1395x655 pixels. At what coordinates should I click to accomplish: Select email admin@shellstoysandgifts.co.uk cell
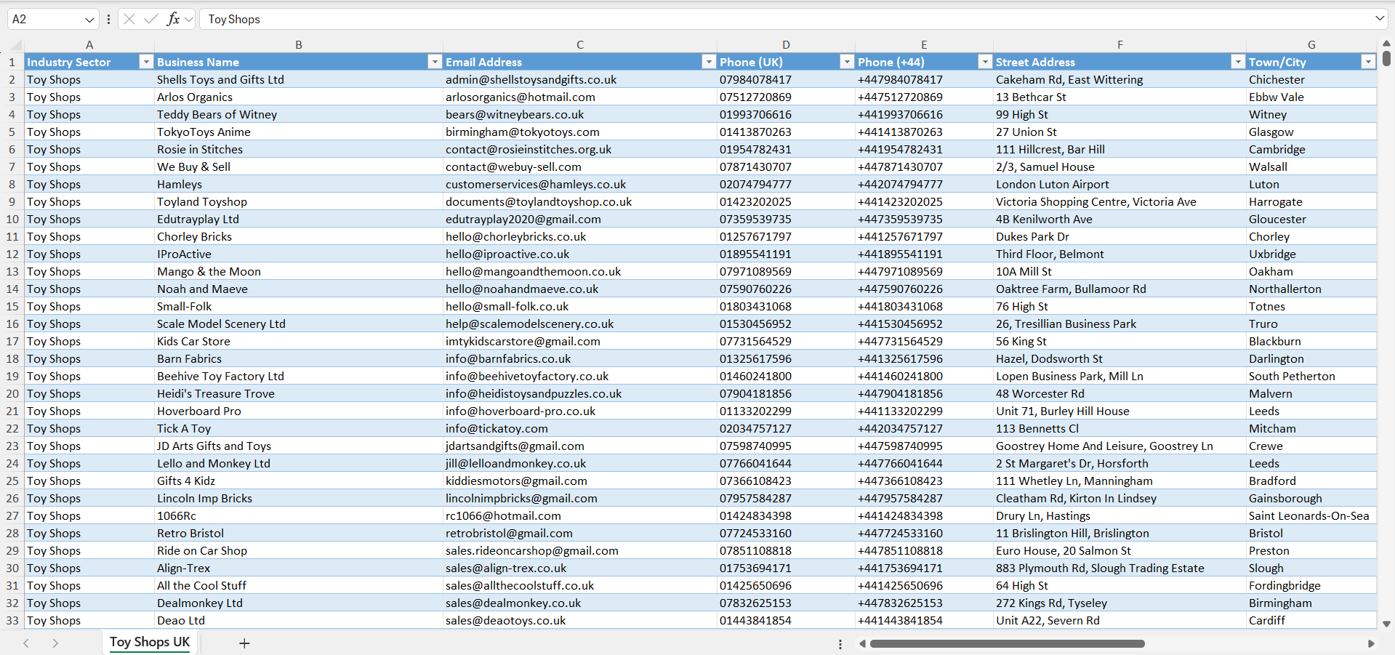(x=580, y=79)
